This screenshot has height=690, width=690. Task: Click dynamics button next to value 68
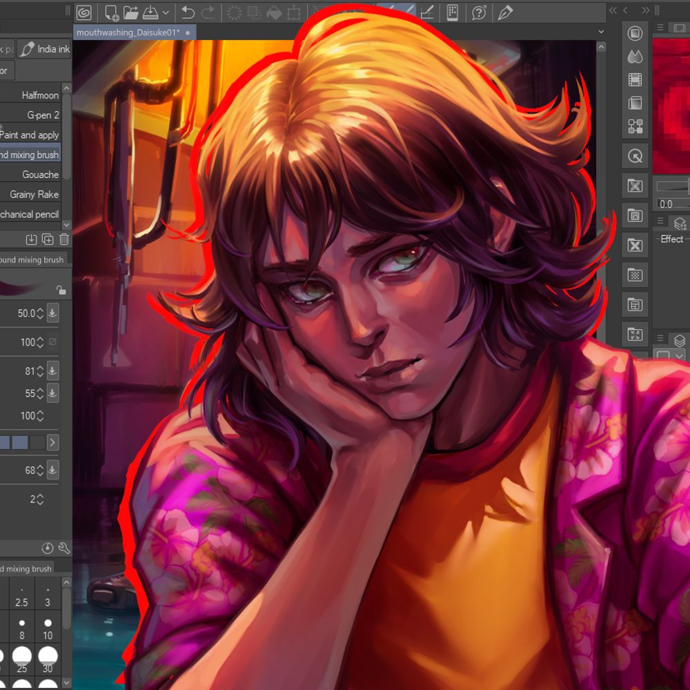tap(52, 469)
